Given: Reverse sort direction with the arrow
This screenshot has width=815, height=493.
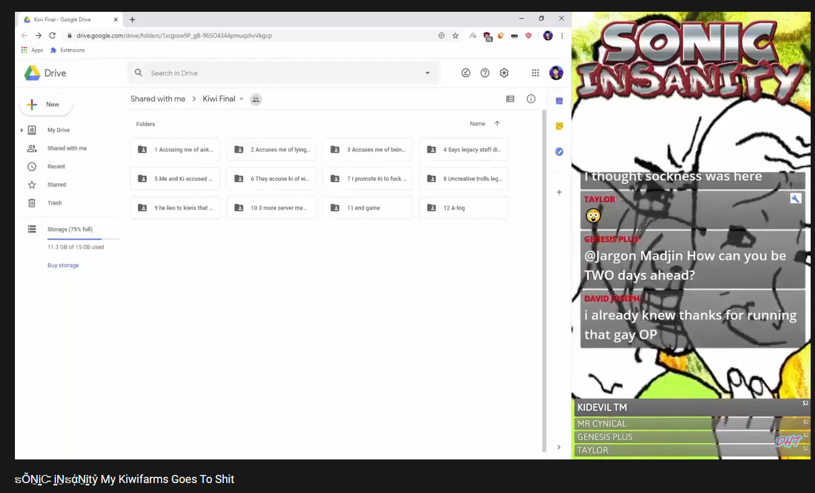Looking at the screenshot, I should click(x=497, y=124).
